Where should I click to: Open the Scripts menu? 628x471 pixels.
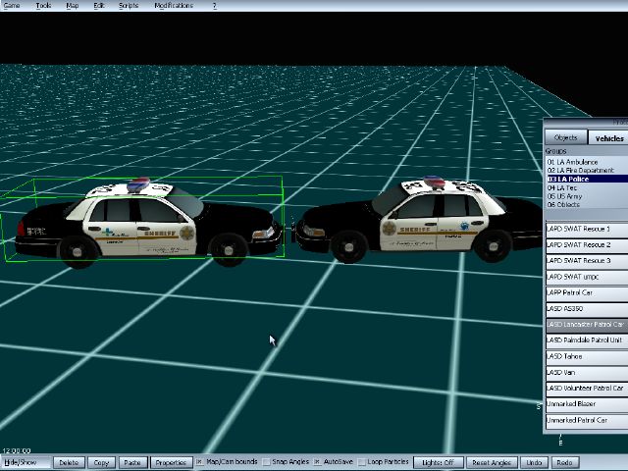(x=129, y=5)
